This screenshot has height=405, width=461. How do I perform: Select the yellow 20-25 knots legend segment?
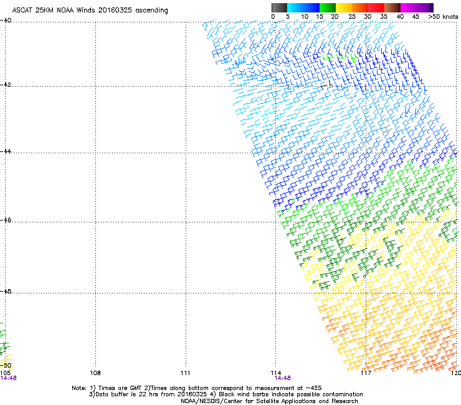click(x=344, y=7)
